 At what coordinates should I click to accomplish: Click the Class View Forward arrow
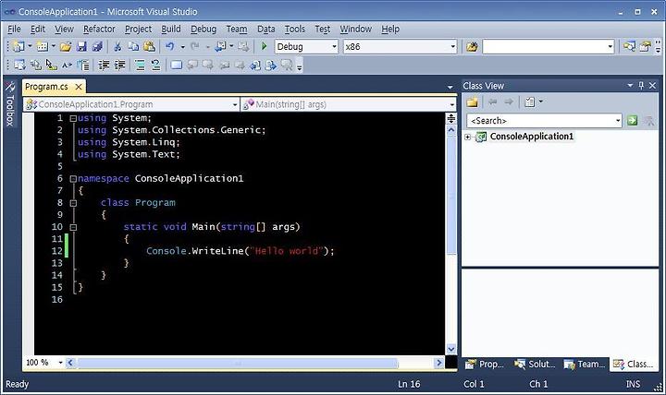[509, 102]
